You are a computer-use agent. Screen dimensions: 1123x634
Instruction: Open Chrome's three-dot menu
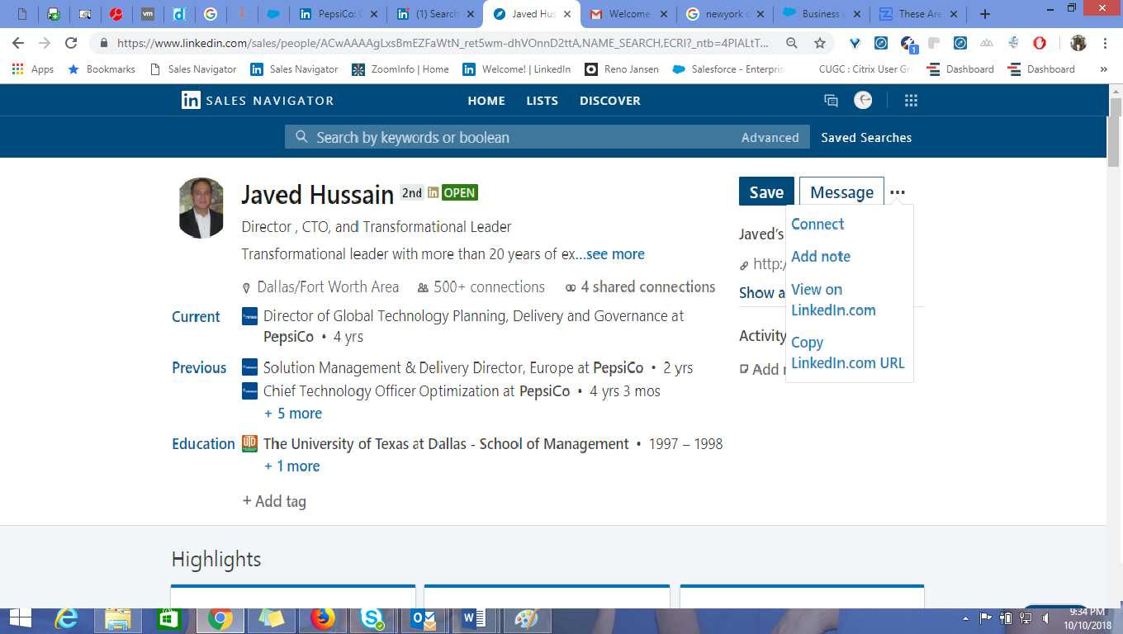click(x=1105, y=44)
